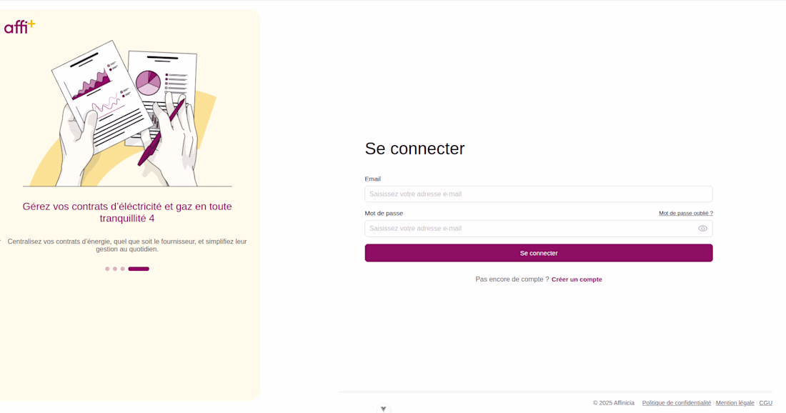The height and width of the screenshot is (413, 786).
Task: Click the Mot de passe field label
Action: (x=384, y=214)
